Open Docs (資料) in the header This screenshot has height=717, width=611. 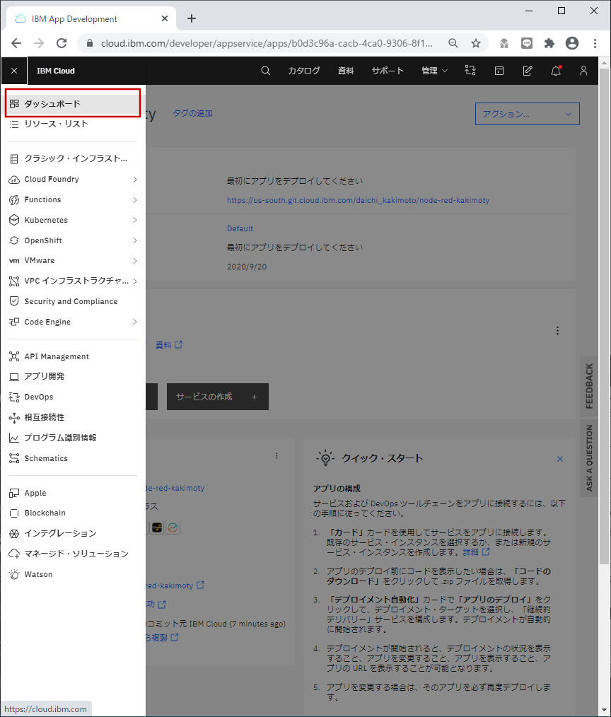tap(346, 71)
